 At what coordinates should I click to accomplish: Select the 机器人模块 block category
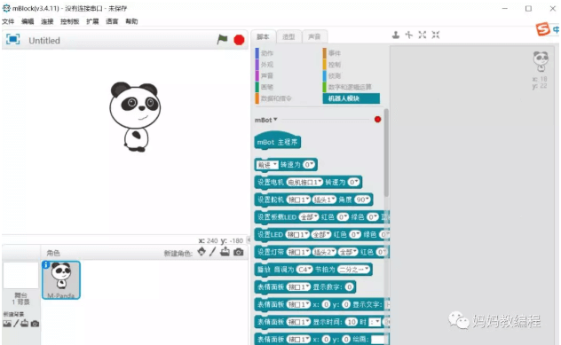(351, 98)
